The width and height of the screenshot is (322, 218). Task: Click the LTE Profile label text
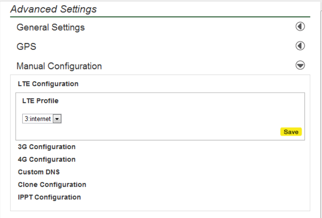(40, 101)
